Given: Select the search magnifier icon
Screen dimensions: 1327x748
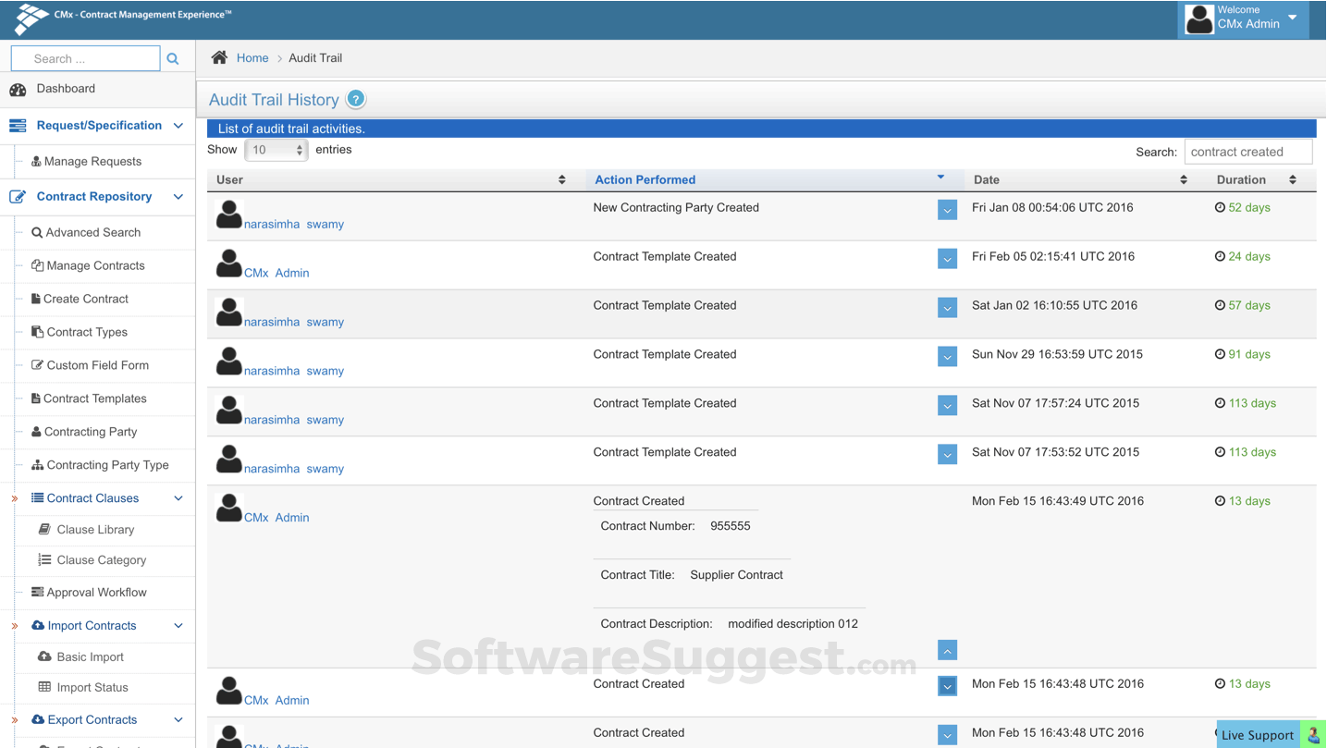Looking at the screenshot, I should [x=173, y=57].
